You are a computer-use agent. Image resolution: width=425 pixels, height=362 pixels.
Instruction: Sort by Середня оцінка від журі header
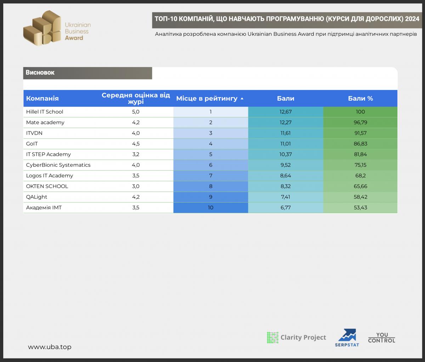(136, 99)
